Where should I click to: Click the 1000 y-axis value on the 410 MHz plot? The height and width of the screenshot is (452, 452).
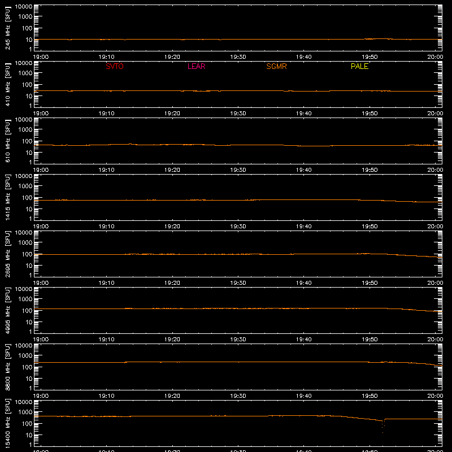(25, 73)
